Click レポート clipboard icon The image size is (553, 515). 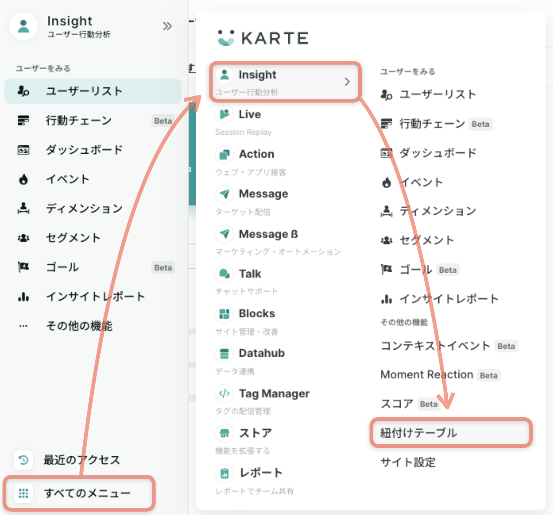tap(224, 473)
